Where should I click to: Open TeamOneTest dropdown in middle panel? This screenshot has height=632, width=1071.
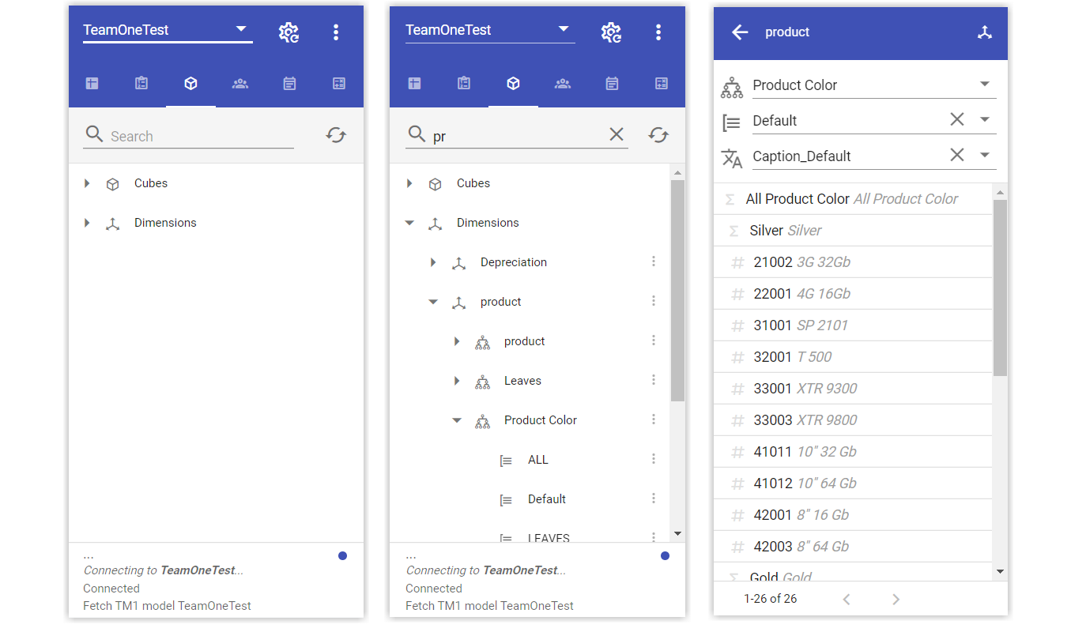point(490,30)
